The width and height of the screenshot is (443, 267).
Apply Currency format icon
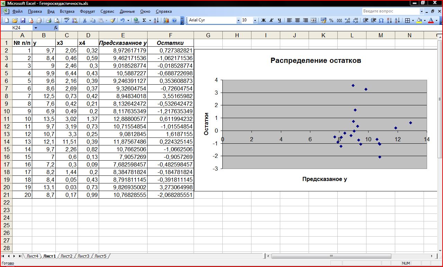[324, 20]
